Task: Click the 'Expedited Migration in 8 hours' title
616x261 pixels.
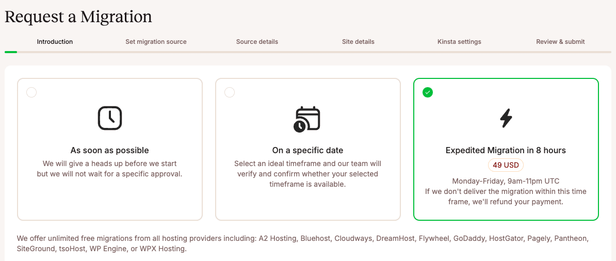Action: 506,151
